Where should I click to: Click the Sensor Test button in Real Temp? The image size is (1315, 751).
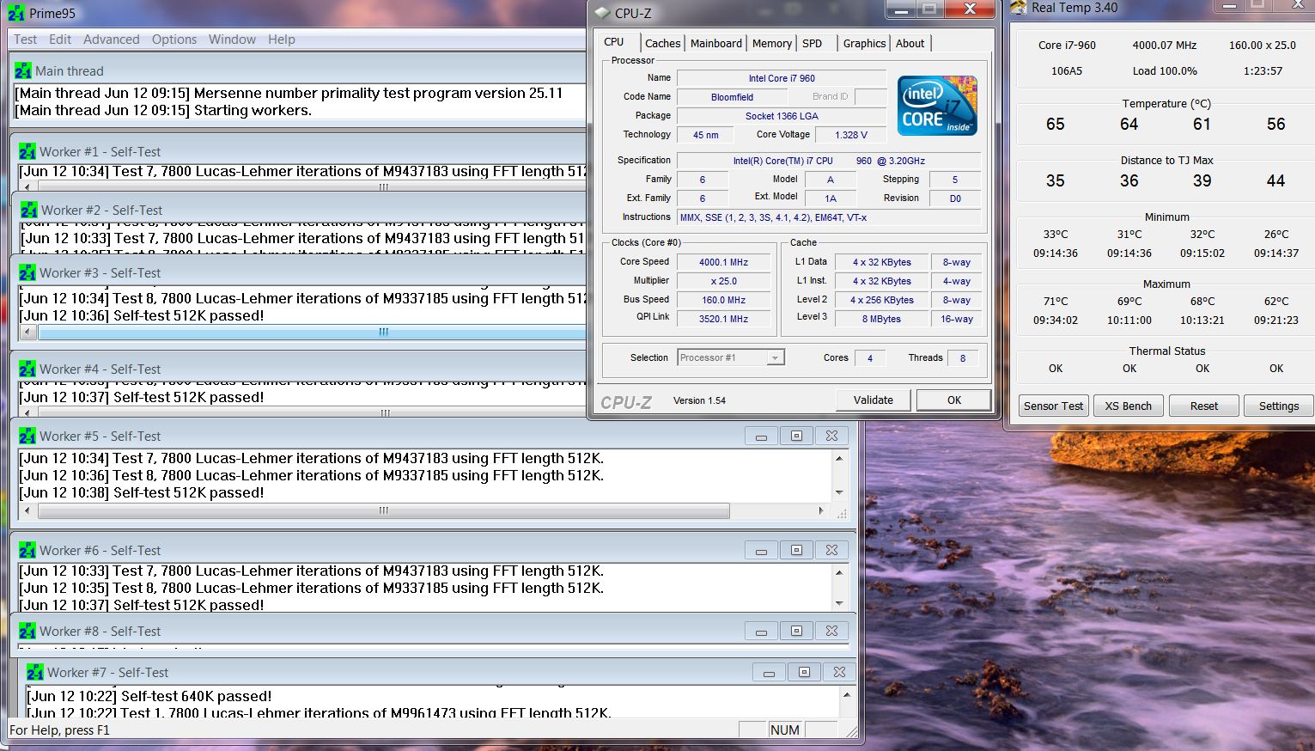click(x=1054, y=406)
